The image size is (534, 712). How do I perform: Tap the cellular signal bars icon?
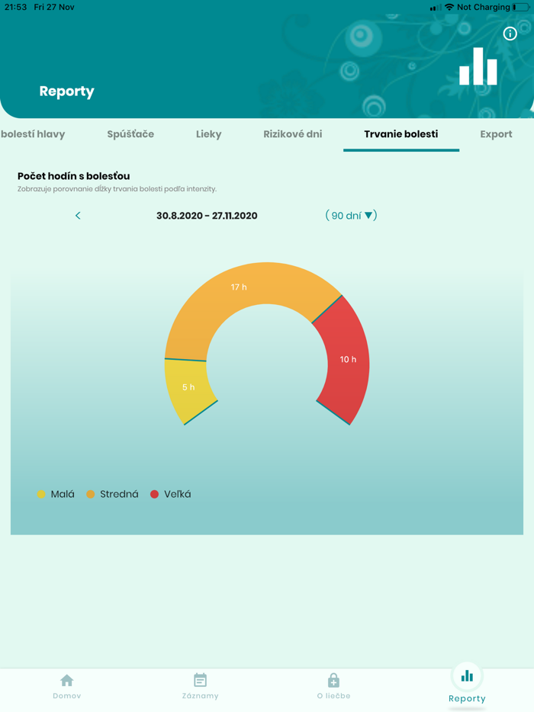pyautogui.click(x=436, y=8)
